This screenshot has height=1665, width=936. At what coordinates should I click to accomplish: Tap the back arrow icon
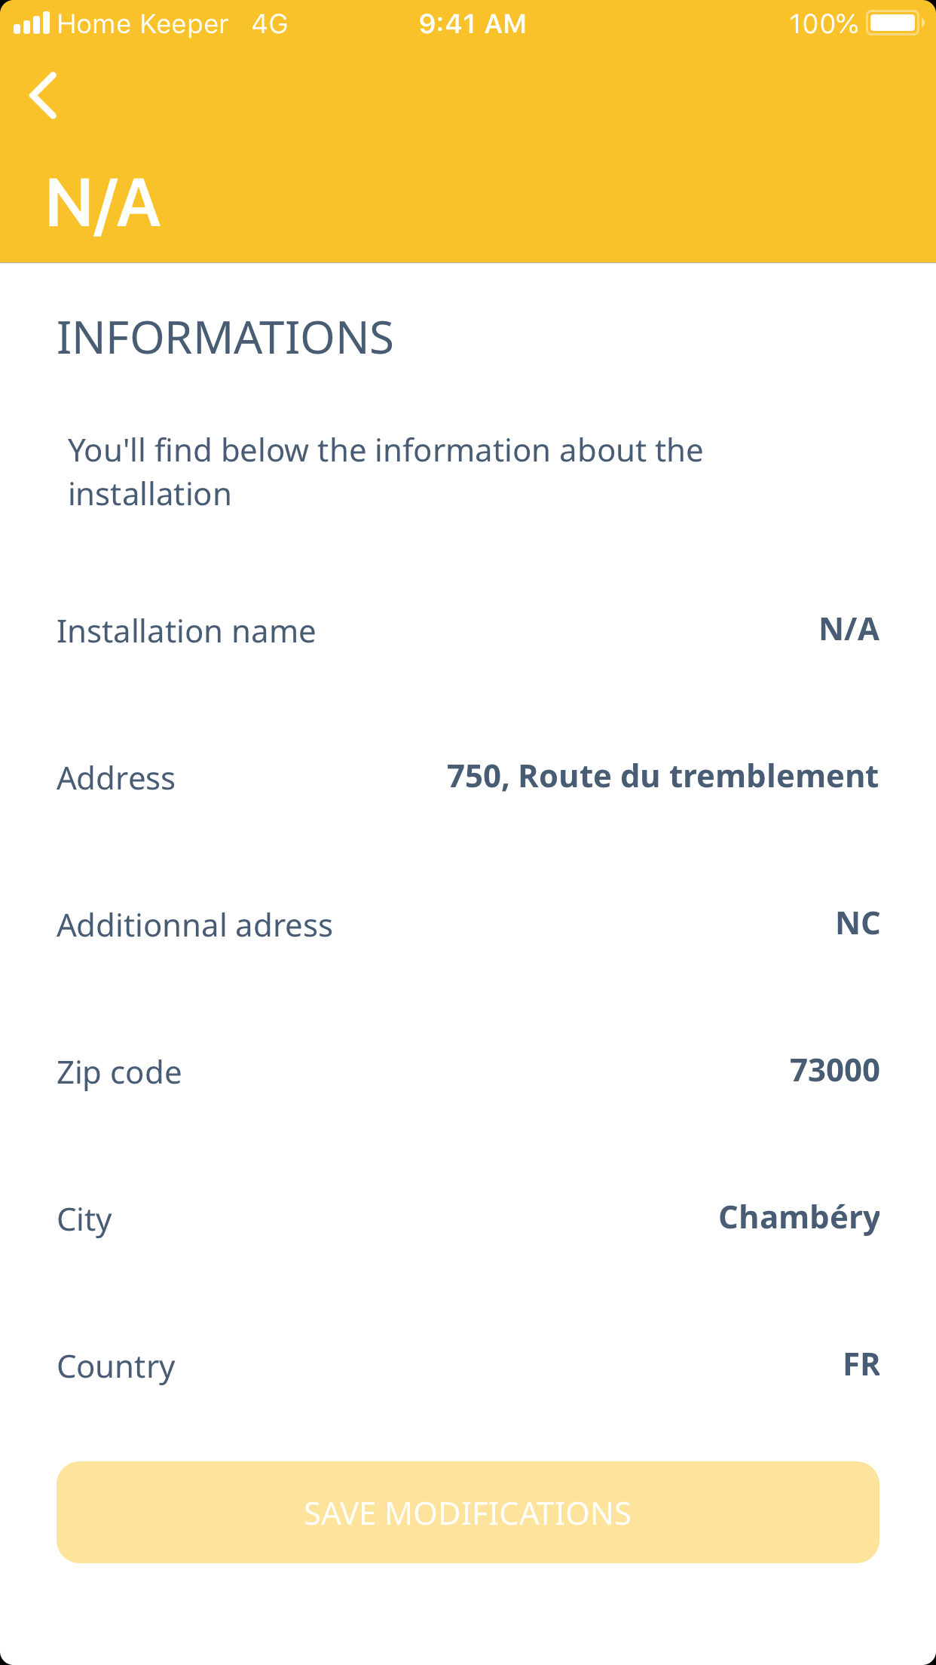click(44, 96)
